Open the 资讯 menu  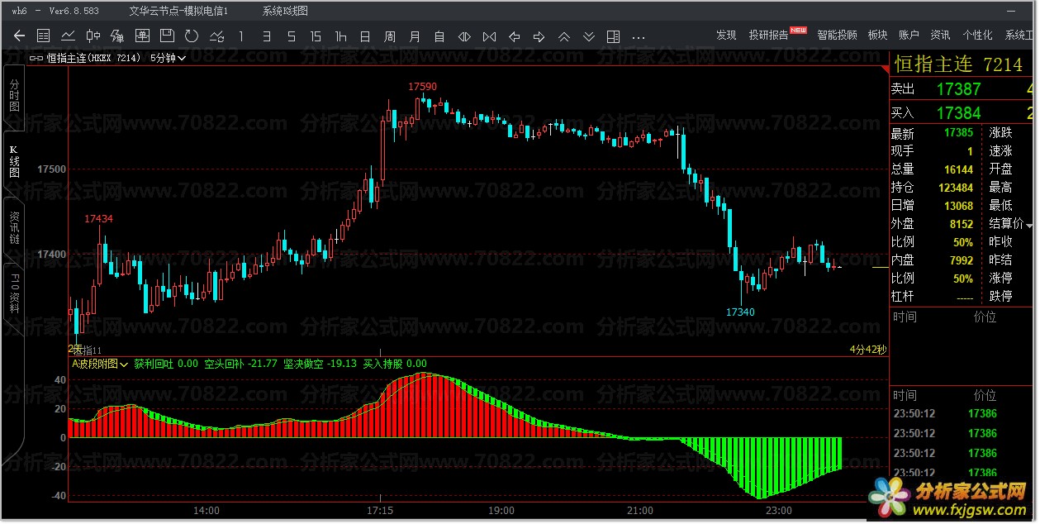pyautogui.click(x=940, y=35)
